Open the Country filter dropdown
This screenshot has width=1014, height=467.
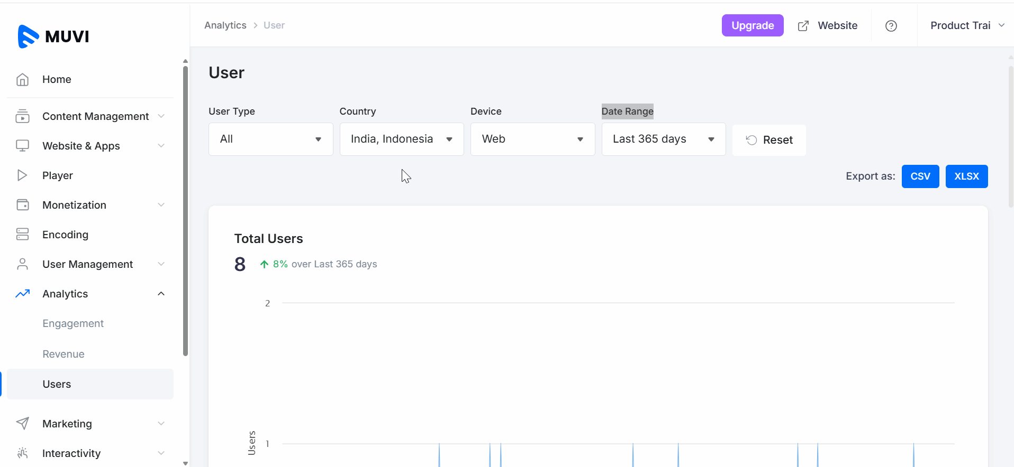[401, 139]
